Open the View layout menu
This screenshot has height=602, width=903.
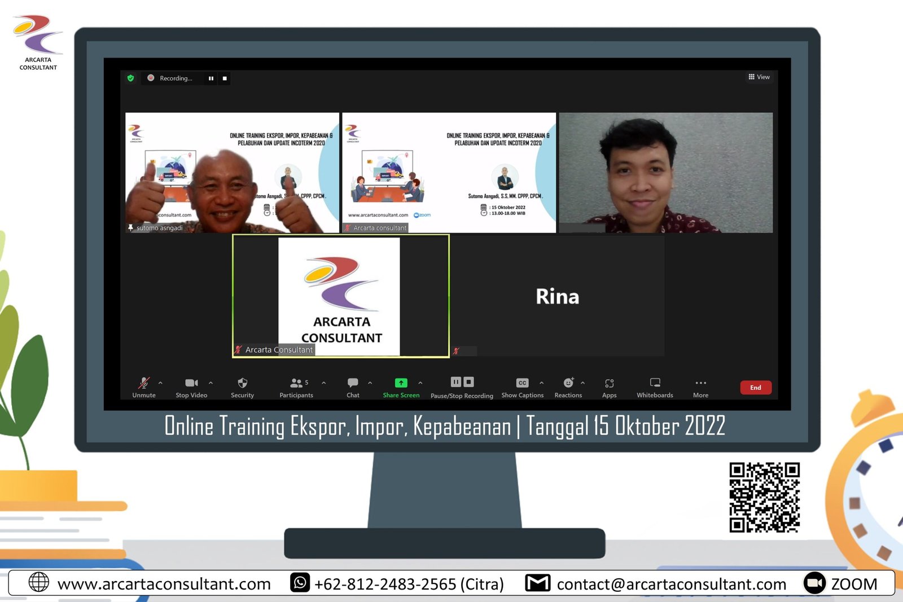point(759,77)
